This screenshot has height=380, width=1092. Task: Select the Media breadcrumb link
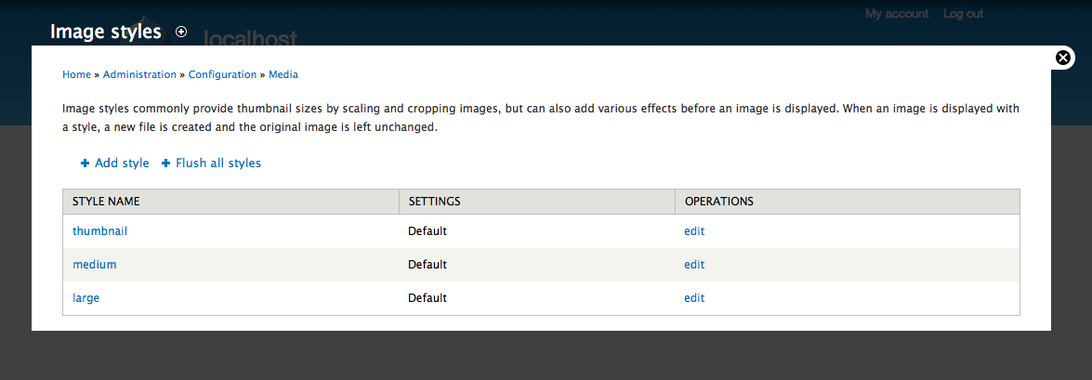(283, 74)
